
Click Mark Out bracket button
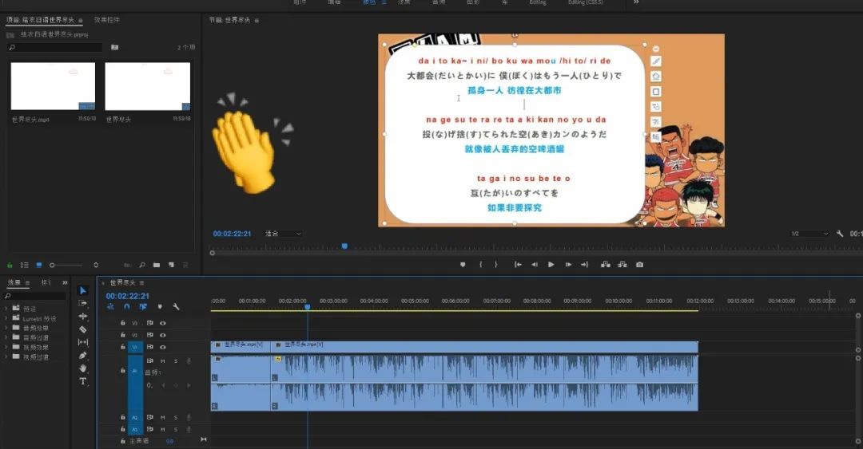tap(496, 264)
